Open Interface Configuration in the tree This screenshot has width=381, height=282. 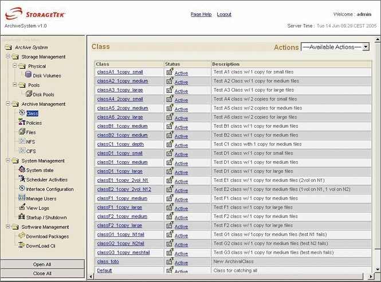(x=50, y=189)
